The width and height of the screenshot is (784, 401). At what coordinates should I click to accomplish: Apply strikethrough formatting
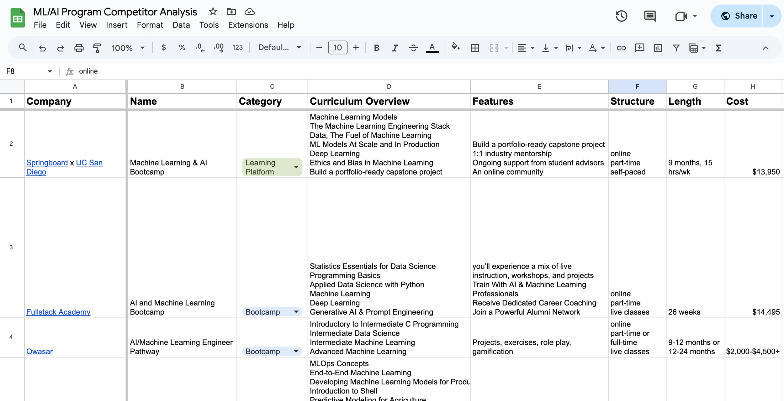click(x=413, y=48)
